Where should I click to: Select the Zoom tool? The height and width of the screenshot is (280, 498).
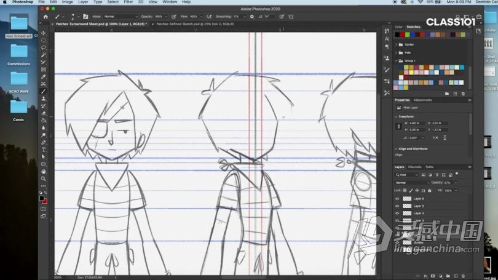click(x=44, y=179)
